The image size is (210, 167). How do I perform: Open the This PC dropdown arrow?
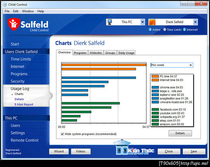pos(143,22)
